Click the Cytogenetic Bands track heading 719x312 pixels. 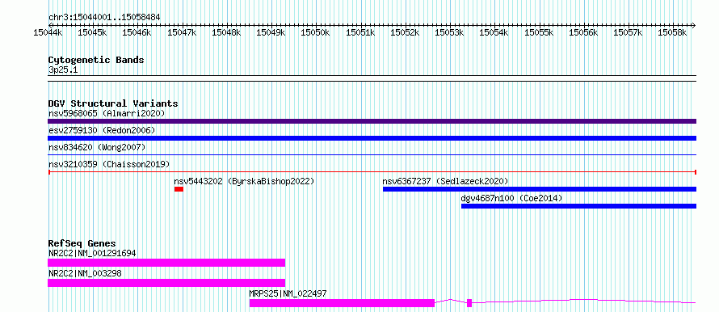(x=96, y=60)
